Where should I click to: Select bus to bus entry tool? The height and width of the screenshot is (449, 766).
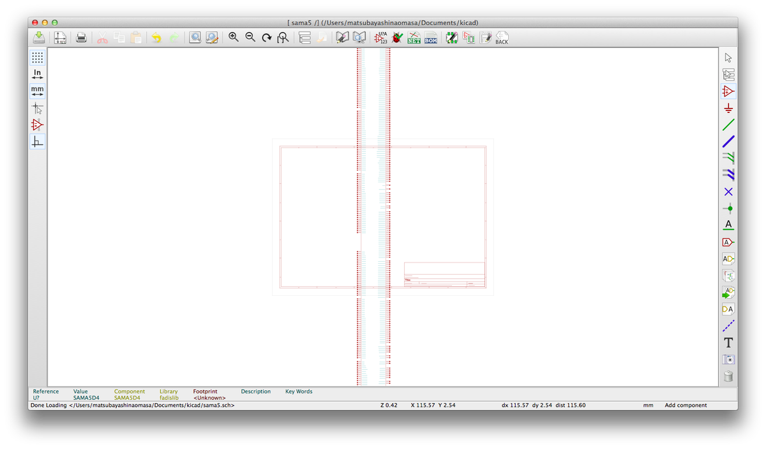[728, 174]
